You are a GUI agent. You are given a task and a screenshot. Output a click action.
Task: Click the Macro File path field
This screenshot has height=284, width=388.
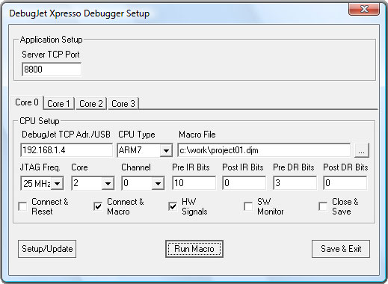tap(264, 150)
